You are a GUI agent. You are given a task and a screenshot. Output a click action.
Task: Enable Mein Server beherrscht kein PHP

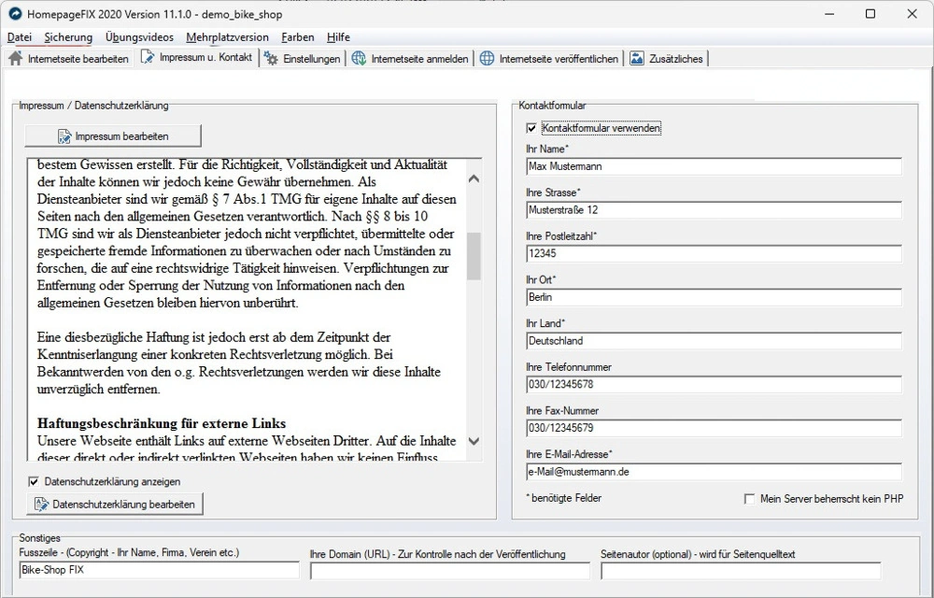pos(749,500)
